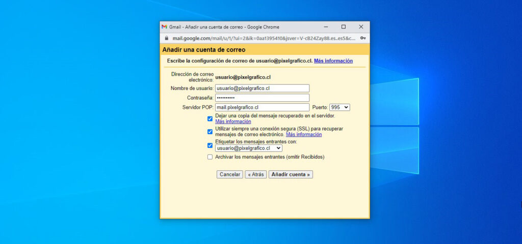Viewport: 522px width, 244px height.
Task: Toggle 'Dejar una copia del mensaje' checkbox
Action: click(x=210, y=119)
